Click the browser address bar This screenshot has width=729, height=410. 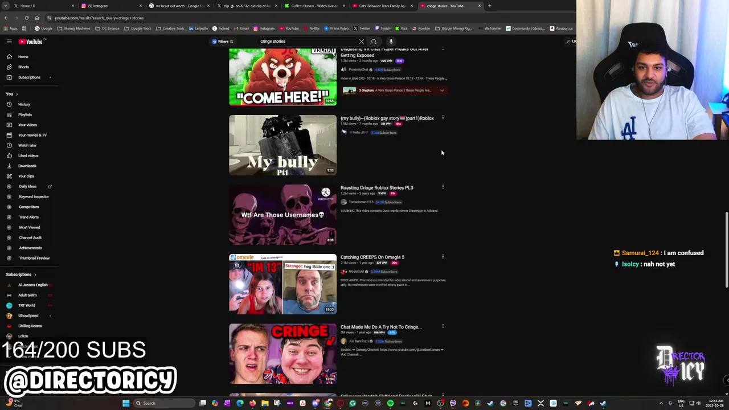point(285,18)
